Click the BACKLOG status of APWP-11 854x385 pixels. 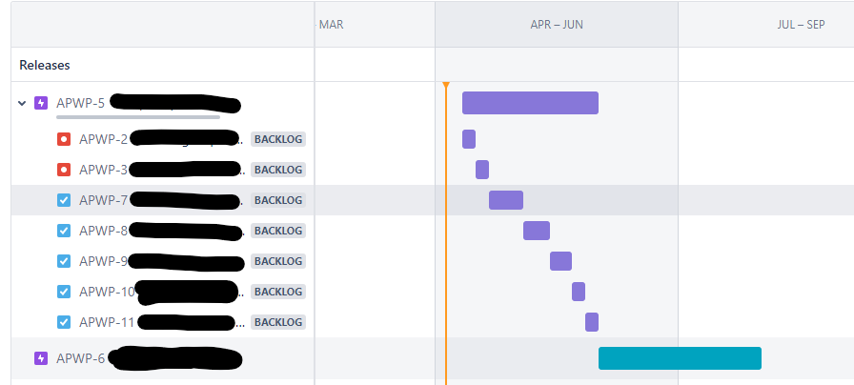[278, 322]
